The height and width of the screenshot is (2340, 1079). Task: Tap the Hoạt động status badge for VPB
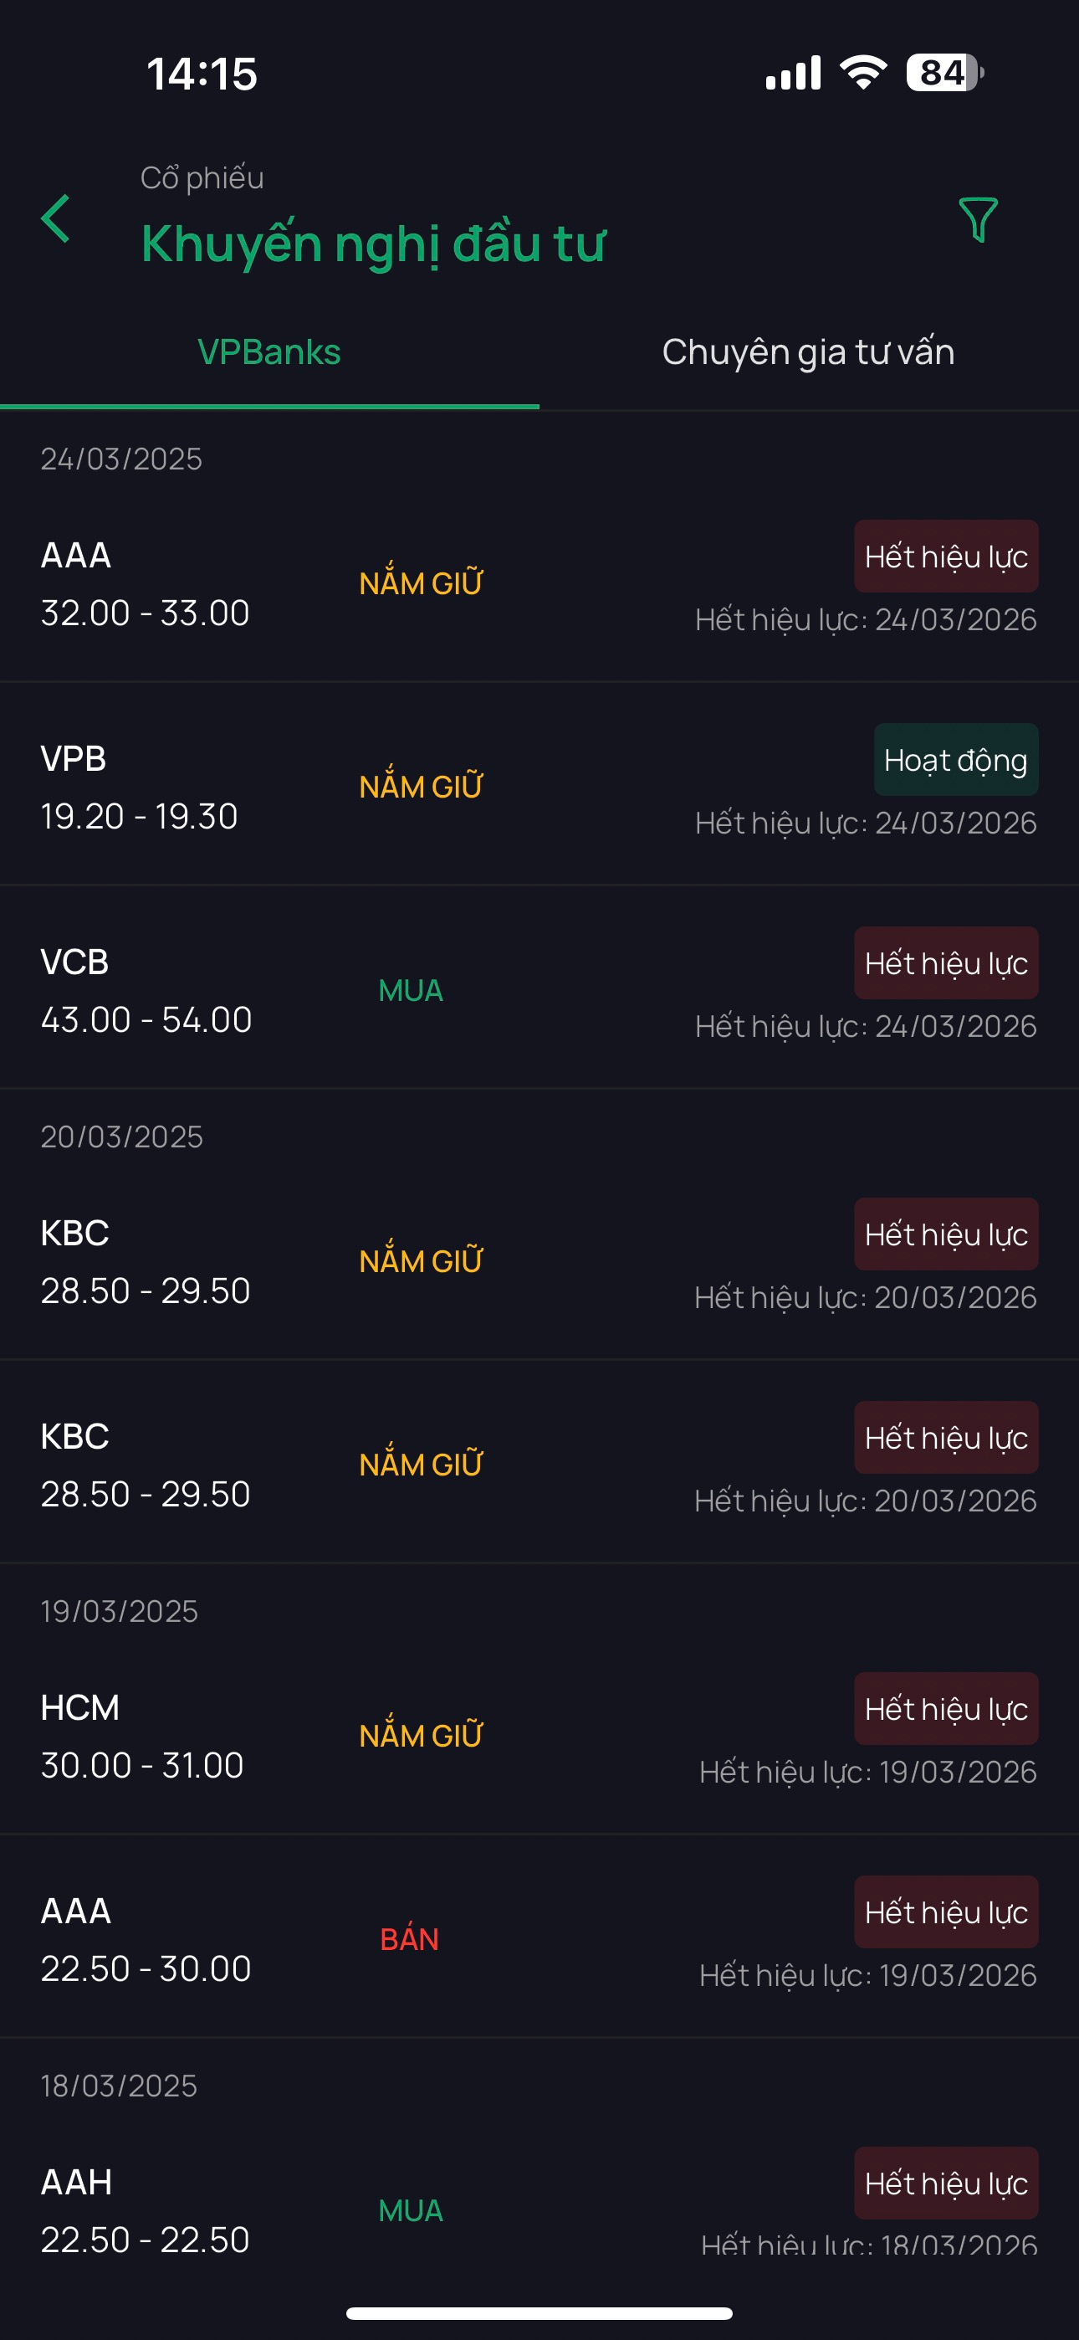click(955, 760)
